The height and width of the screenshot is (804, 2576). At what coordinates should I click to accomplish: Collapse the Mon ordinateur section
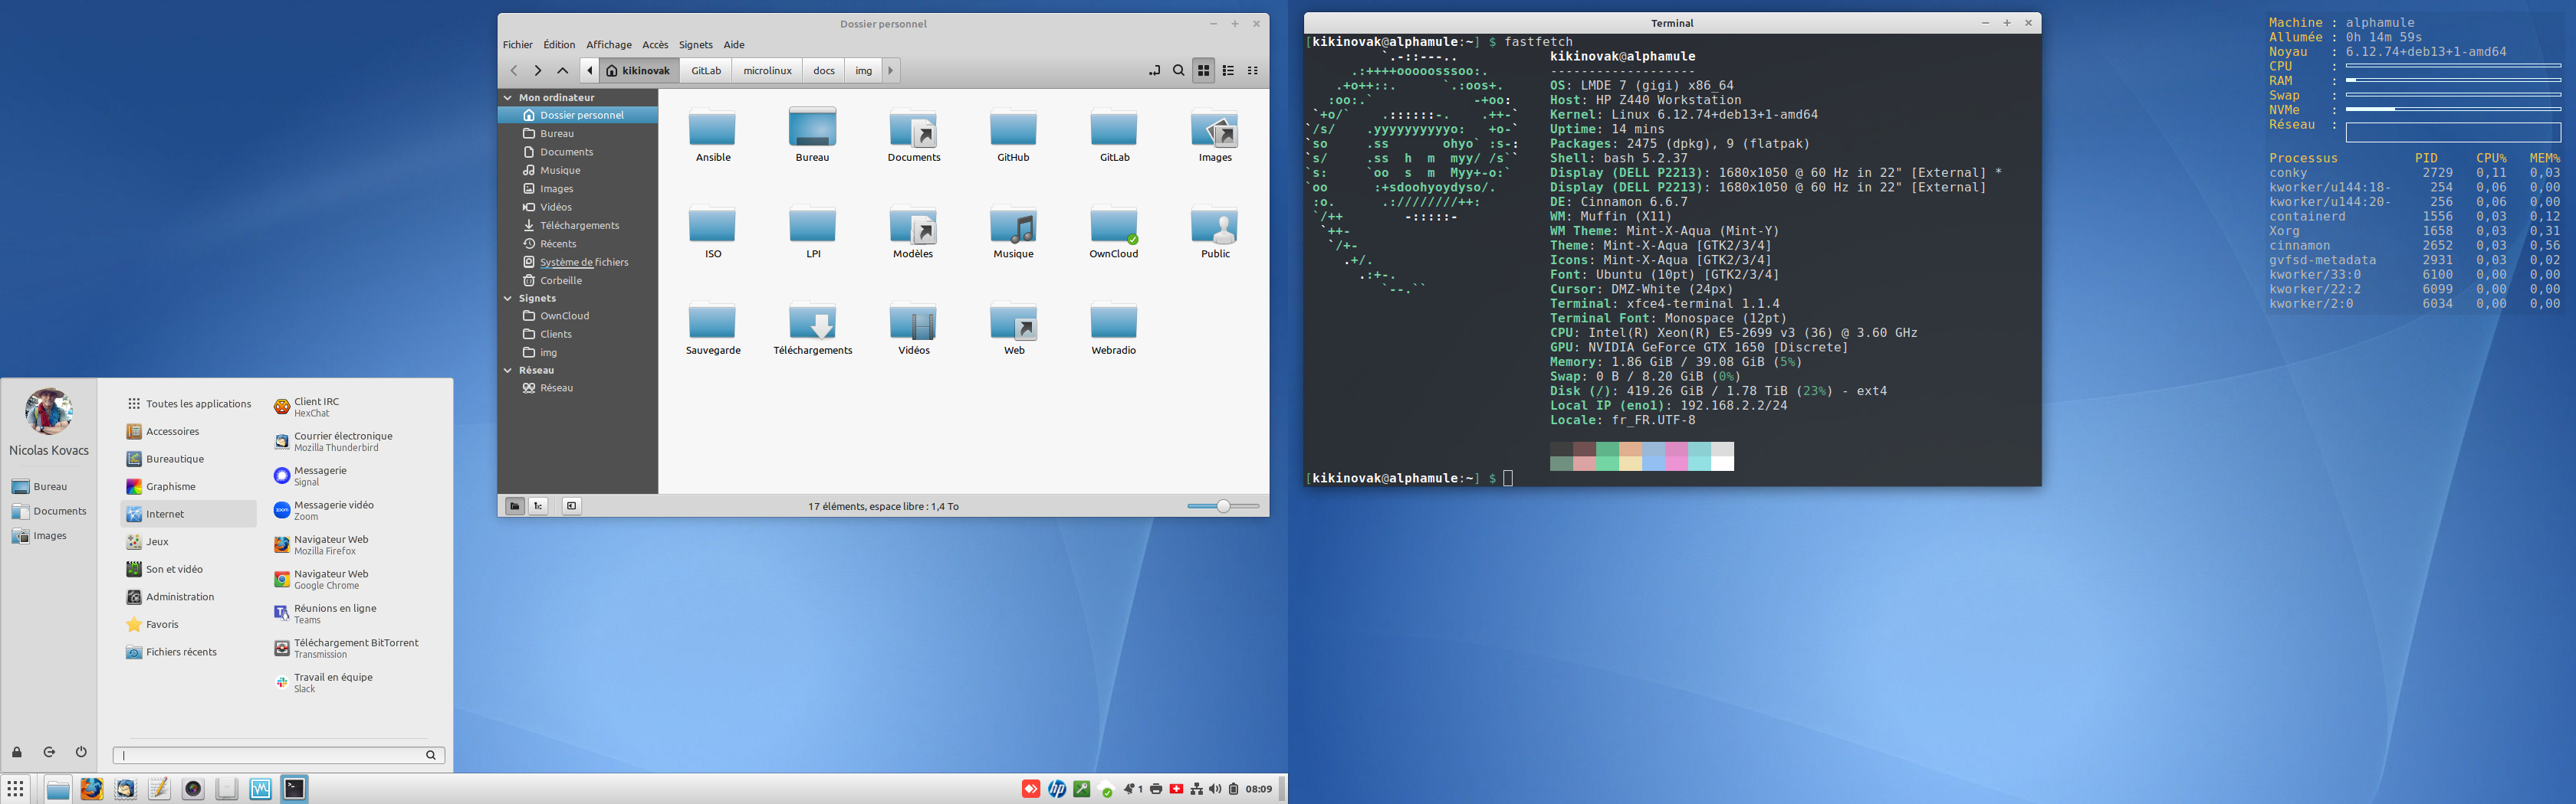tap(510, 97)
